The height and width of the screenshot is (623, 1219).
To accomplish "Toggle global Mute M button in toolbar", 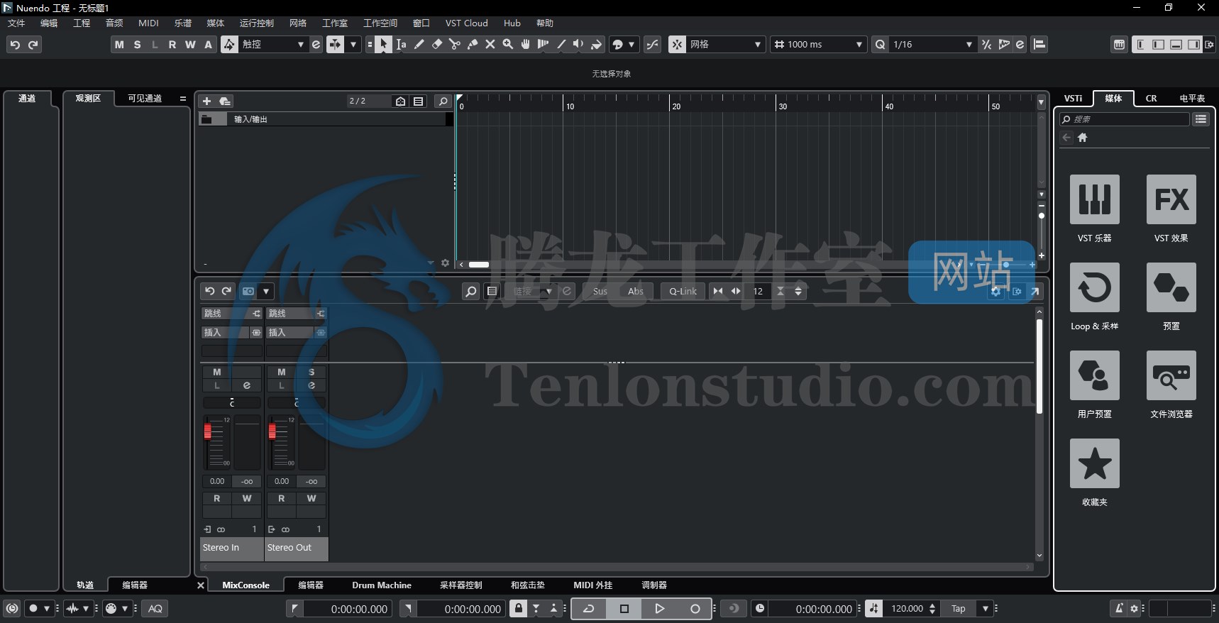I will coord(118,44).
